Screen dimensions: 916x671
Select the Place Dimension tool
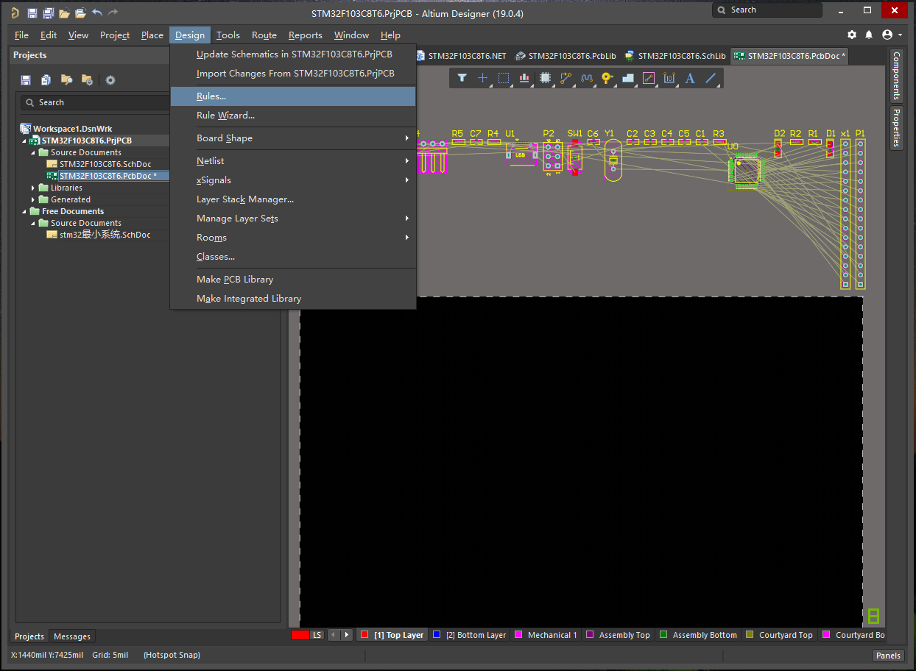pos(669,78)
